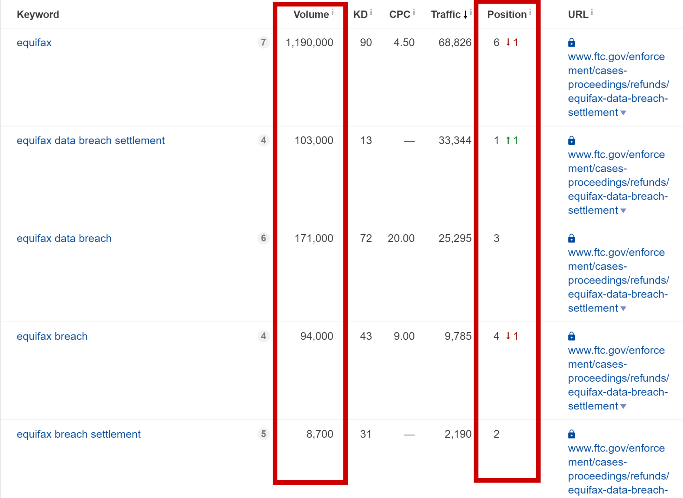Open the equifax data breach keyword link
Image resolution: width=683 pixels, height=498 pixels.
coord(64,238)
